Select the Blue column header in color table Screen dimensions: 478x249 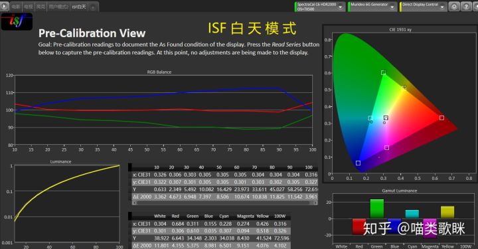[x=208, y=216]
